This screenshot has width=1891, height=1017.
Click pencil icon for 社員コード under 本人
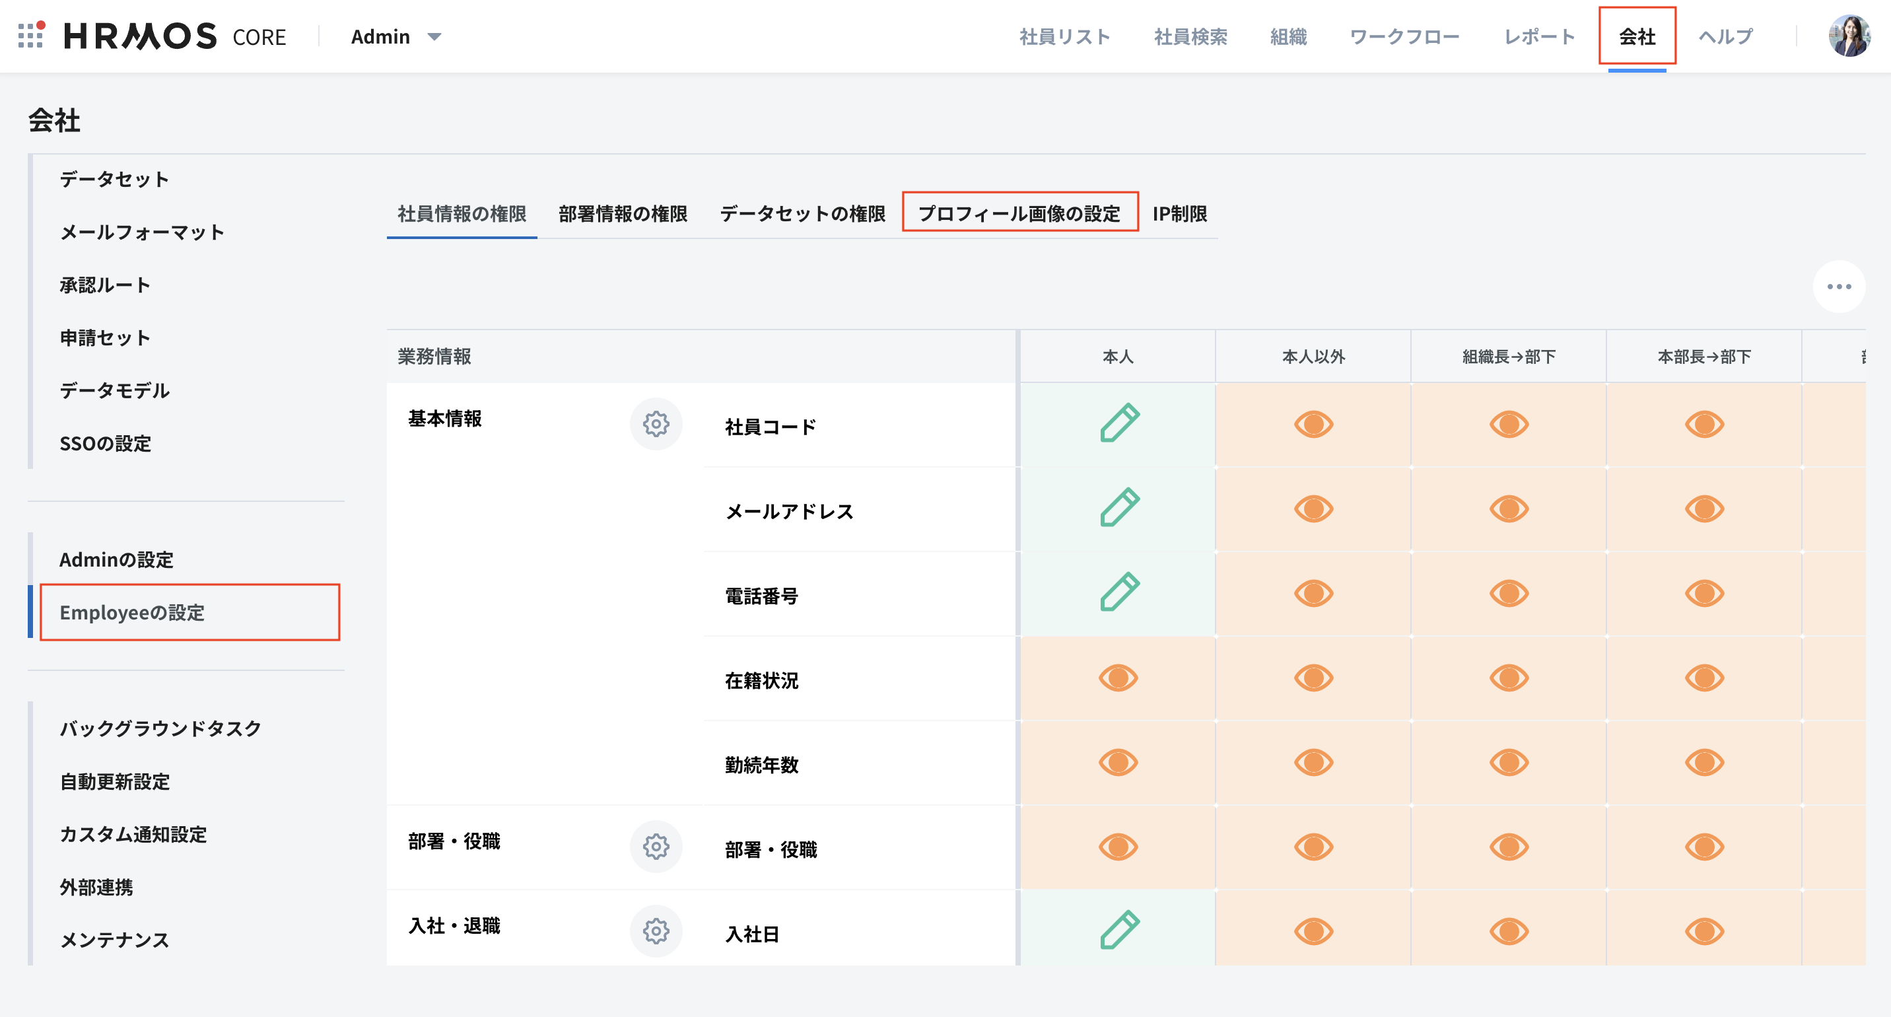1118,424
